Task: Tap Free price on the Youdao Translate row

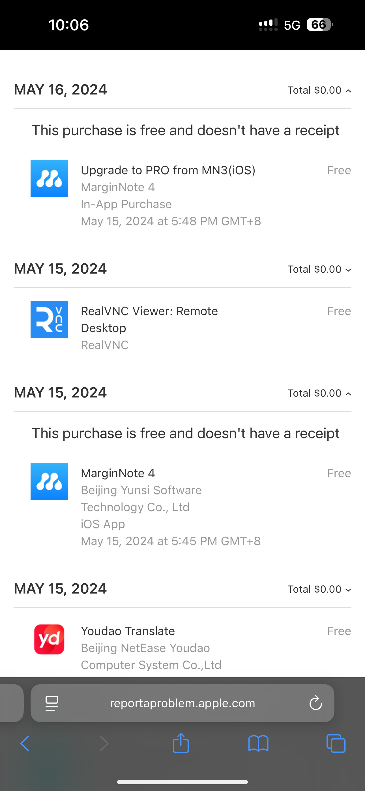Action: click(339, 631)
